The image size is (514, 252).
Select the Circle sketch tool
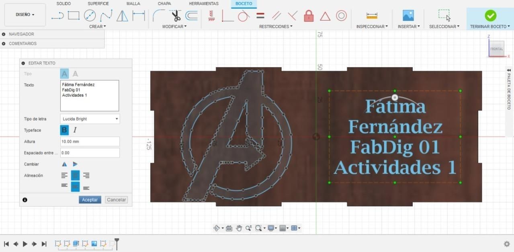tap(90, 16)
